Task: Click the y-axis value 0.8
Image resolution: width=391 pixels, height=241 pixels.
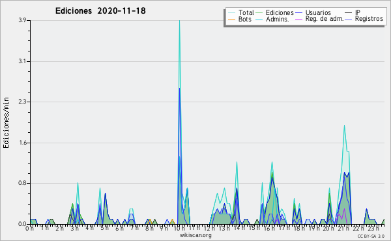Action: (x=22, y=184)
